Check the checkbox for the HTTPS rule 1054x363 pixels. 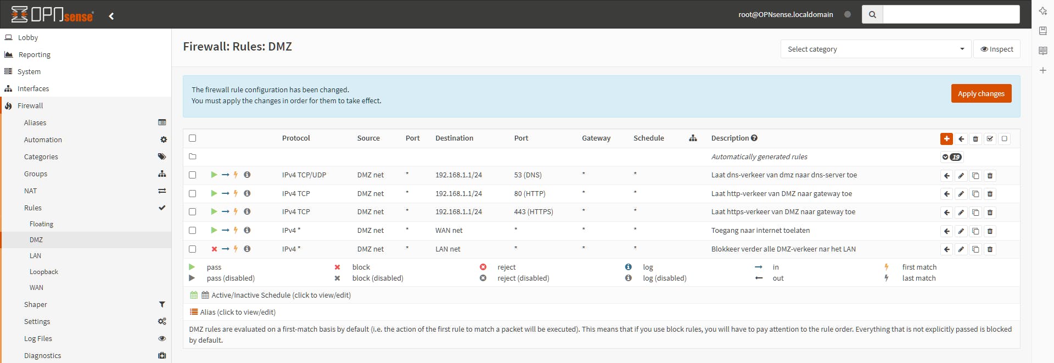[x=192, y=211]
